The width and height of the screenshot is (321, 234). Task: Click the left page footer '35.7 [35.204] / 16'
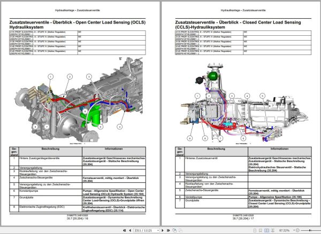tap(78, 219)
